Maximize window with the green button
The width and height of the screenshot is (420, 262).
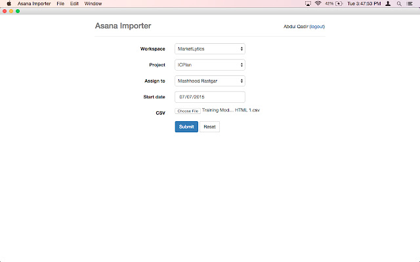tap(18, 11)
